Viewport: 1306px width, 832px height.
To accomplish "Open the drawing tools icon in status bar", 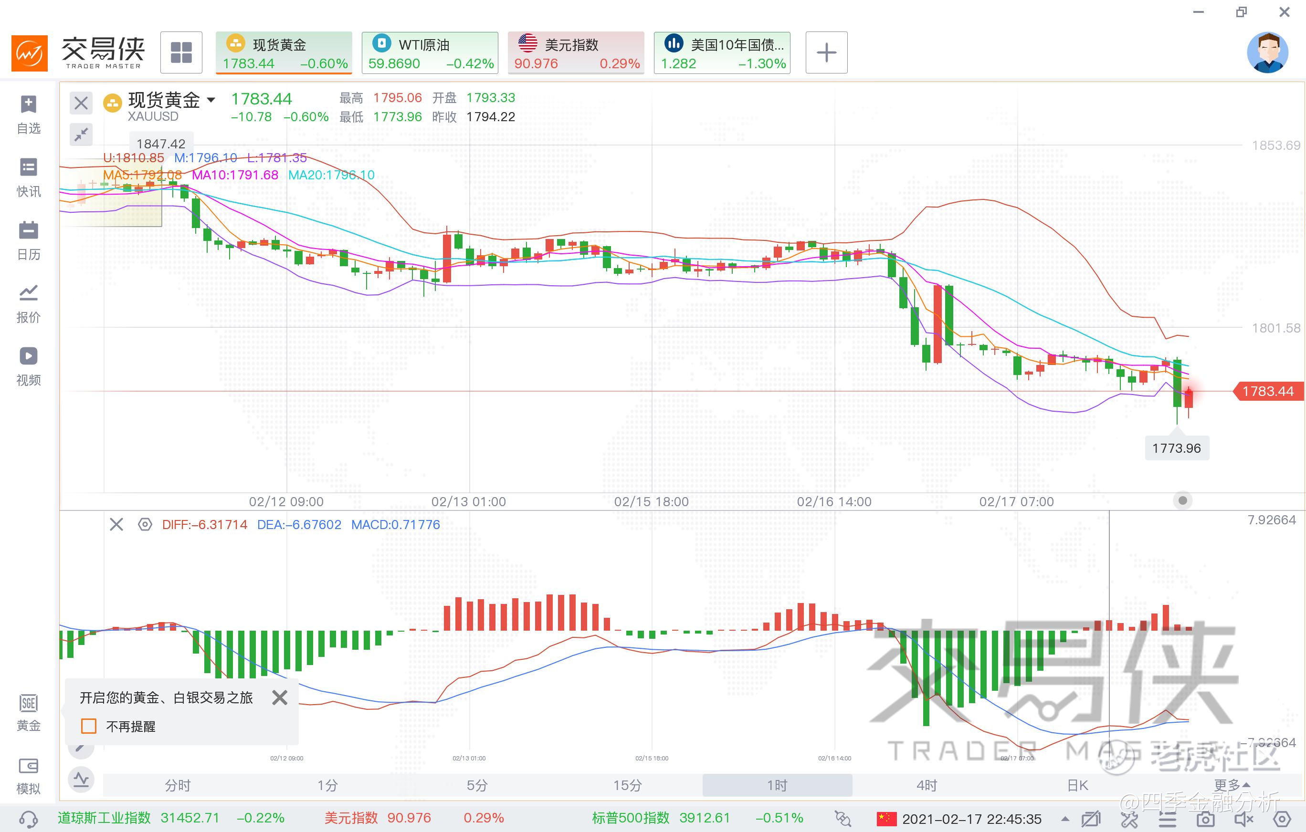I will pyautogui.click(x=1130, y=819).
